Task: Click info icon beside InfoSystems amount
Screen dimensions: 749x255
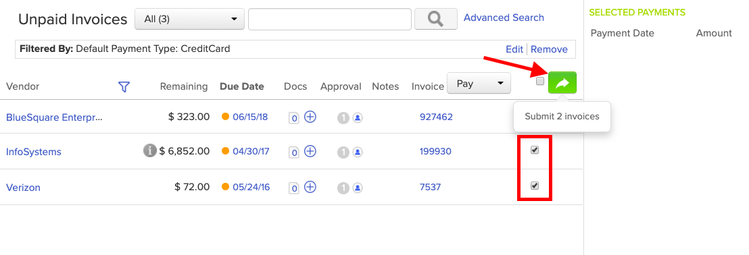Action: [150, 151]
